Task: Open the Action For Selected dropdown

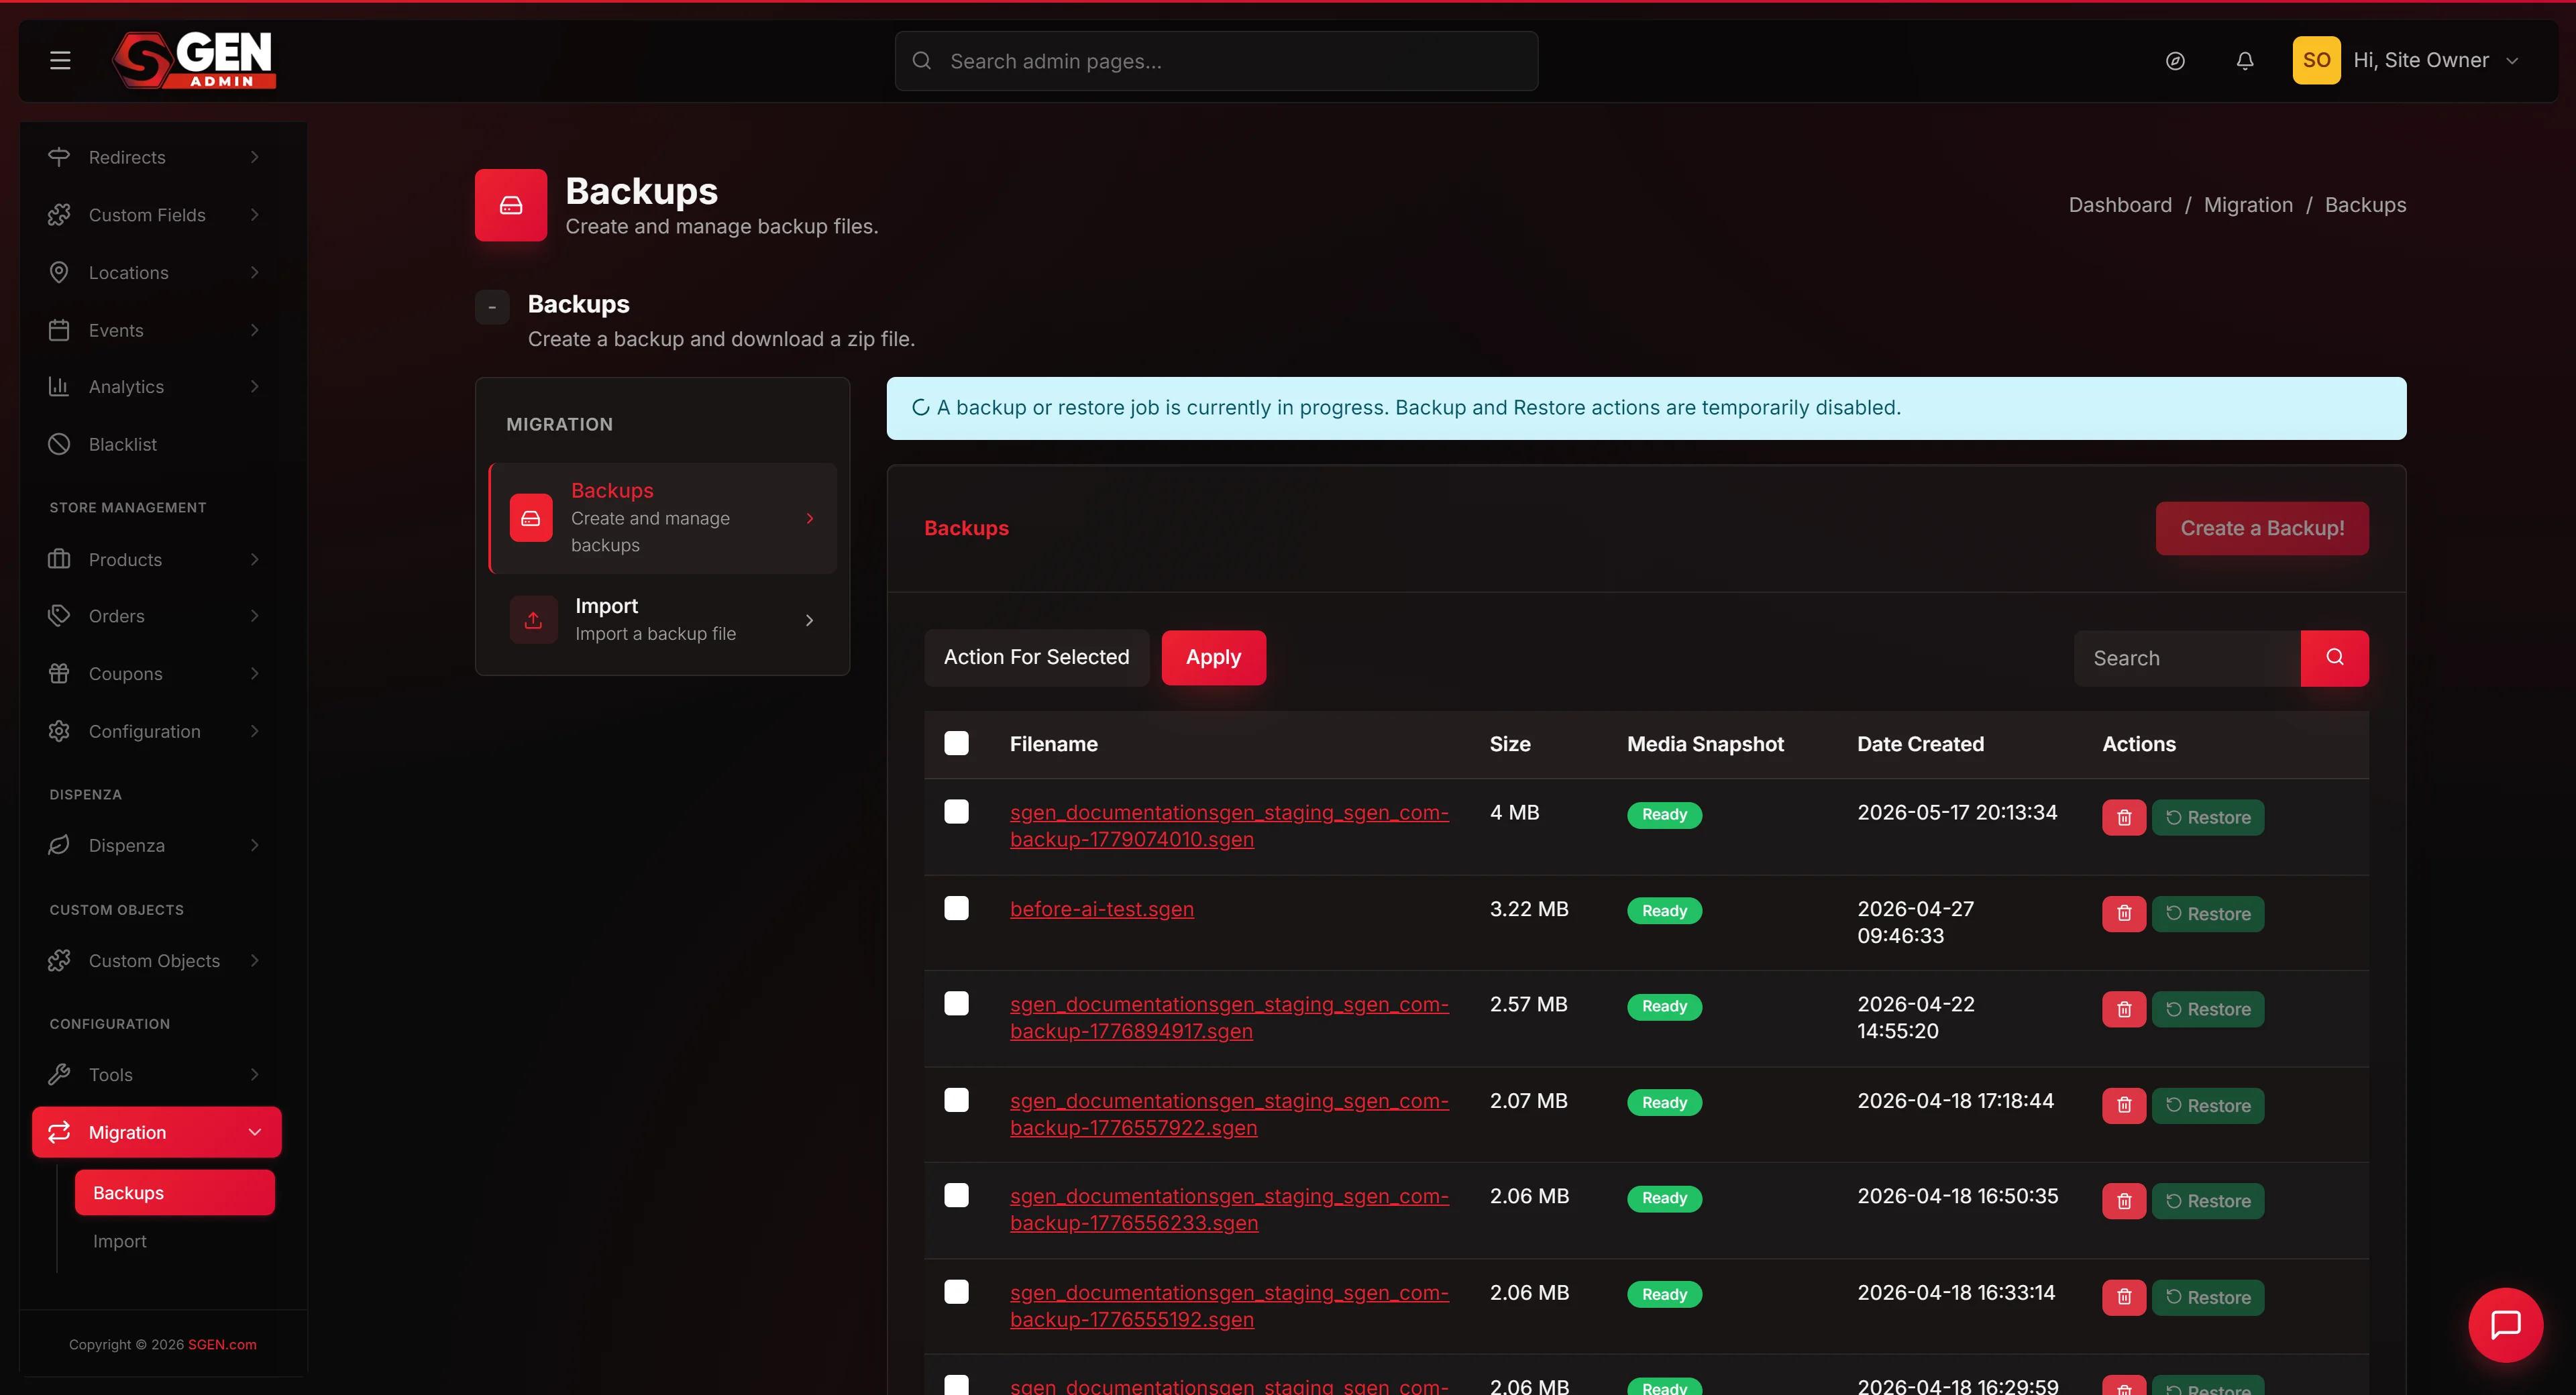Action: [x=1036, y=657]
